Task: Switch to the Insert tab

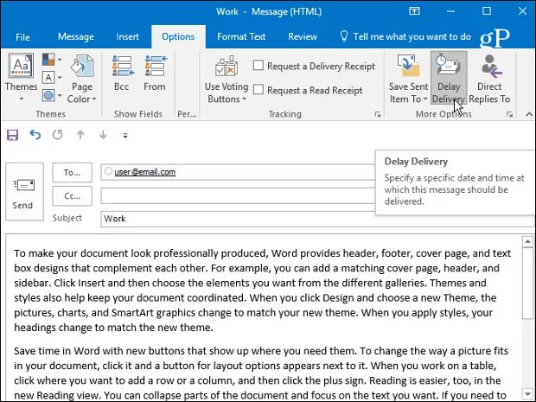Action: click(127, 36)
